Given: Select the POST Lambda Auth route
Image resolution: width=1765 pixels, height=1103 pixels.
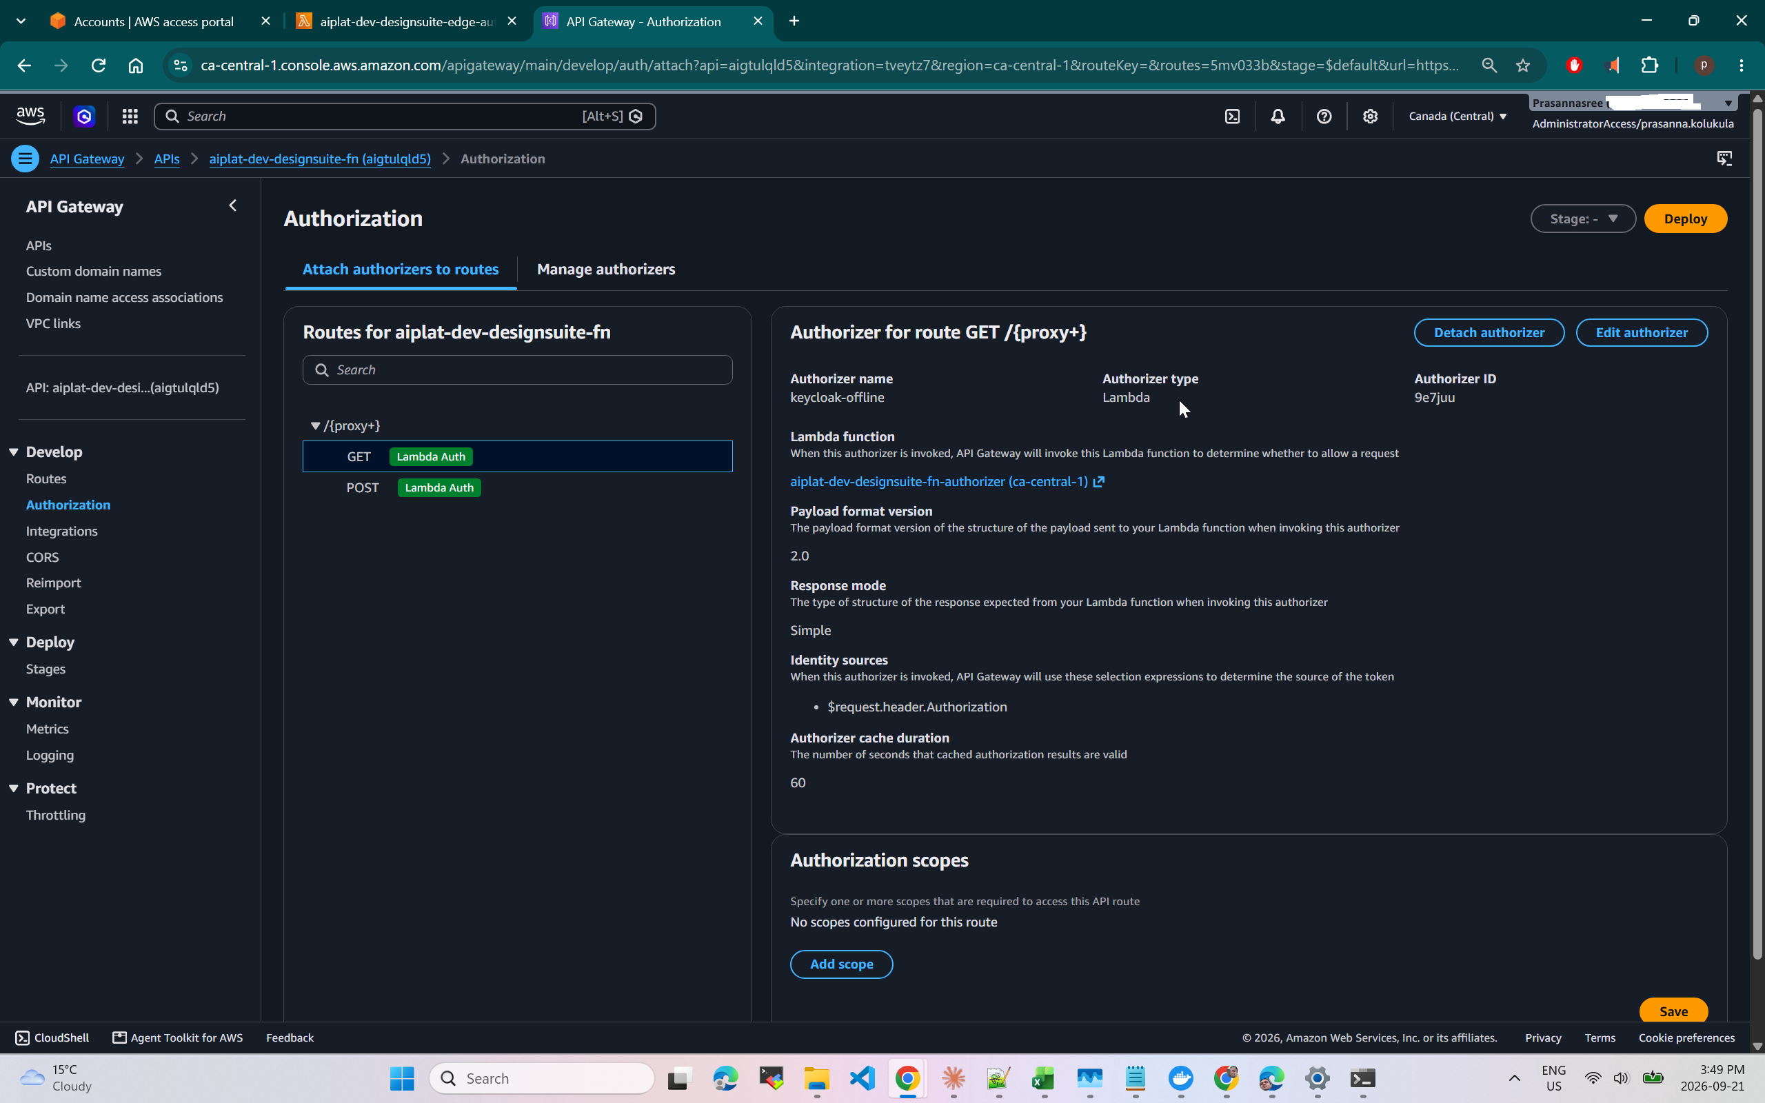Looking at the screenshot, I should [517, 487].
